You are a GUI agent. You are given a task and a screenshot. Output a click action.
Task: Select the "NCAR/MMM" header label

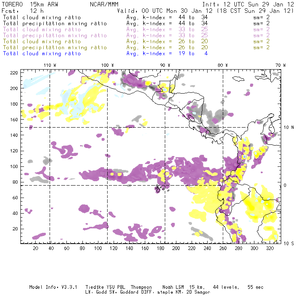(x=104, y=4)
